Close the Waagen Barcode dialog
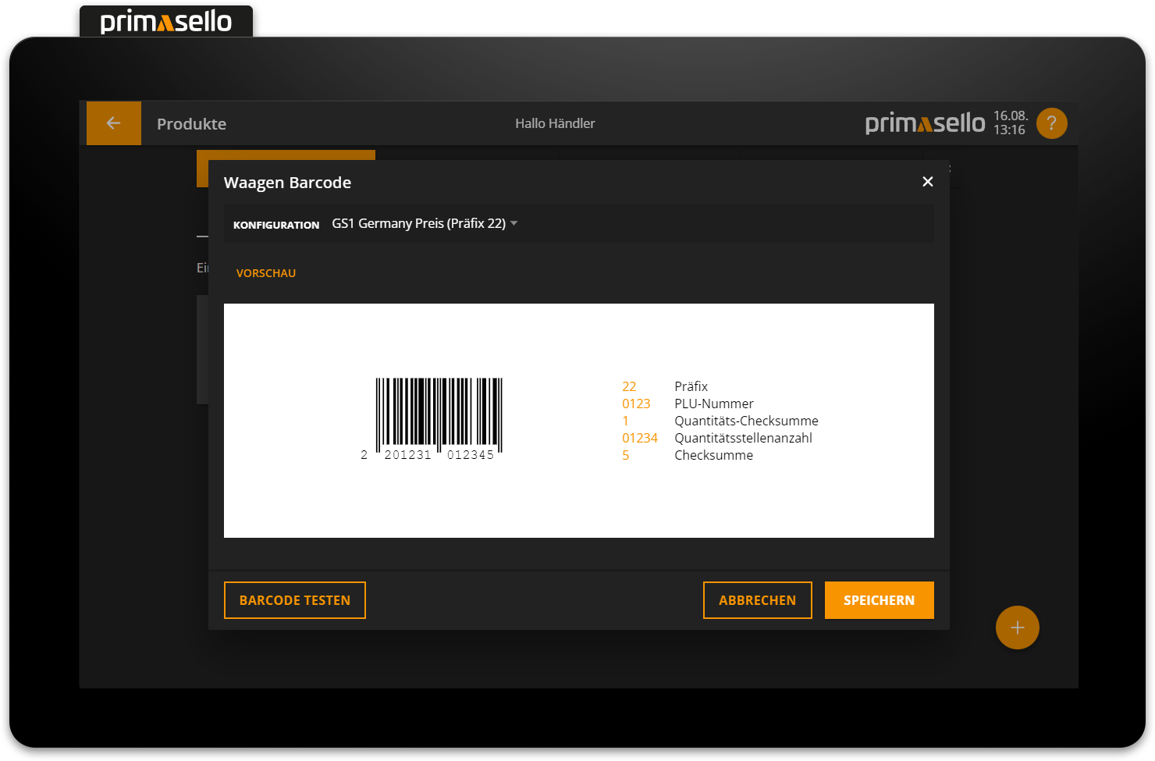This screenshot has width=1155, height=761. pyautogui.click(x=927, y=181)
